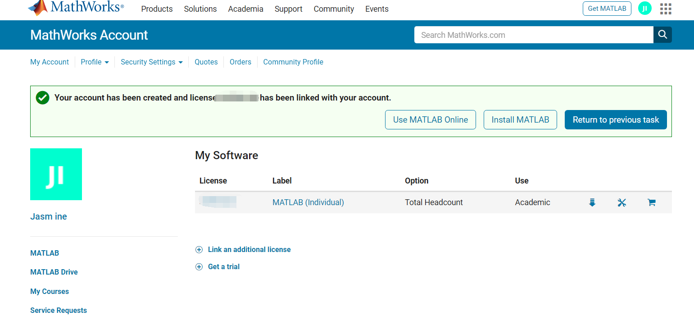The image size is (694, 321).
Task: Open the Support menu
Action: (289, 9)
